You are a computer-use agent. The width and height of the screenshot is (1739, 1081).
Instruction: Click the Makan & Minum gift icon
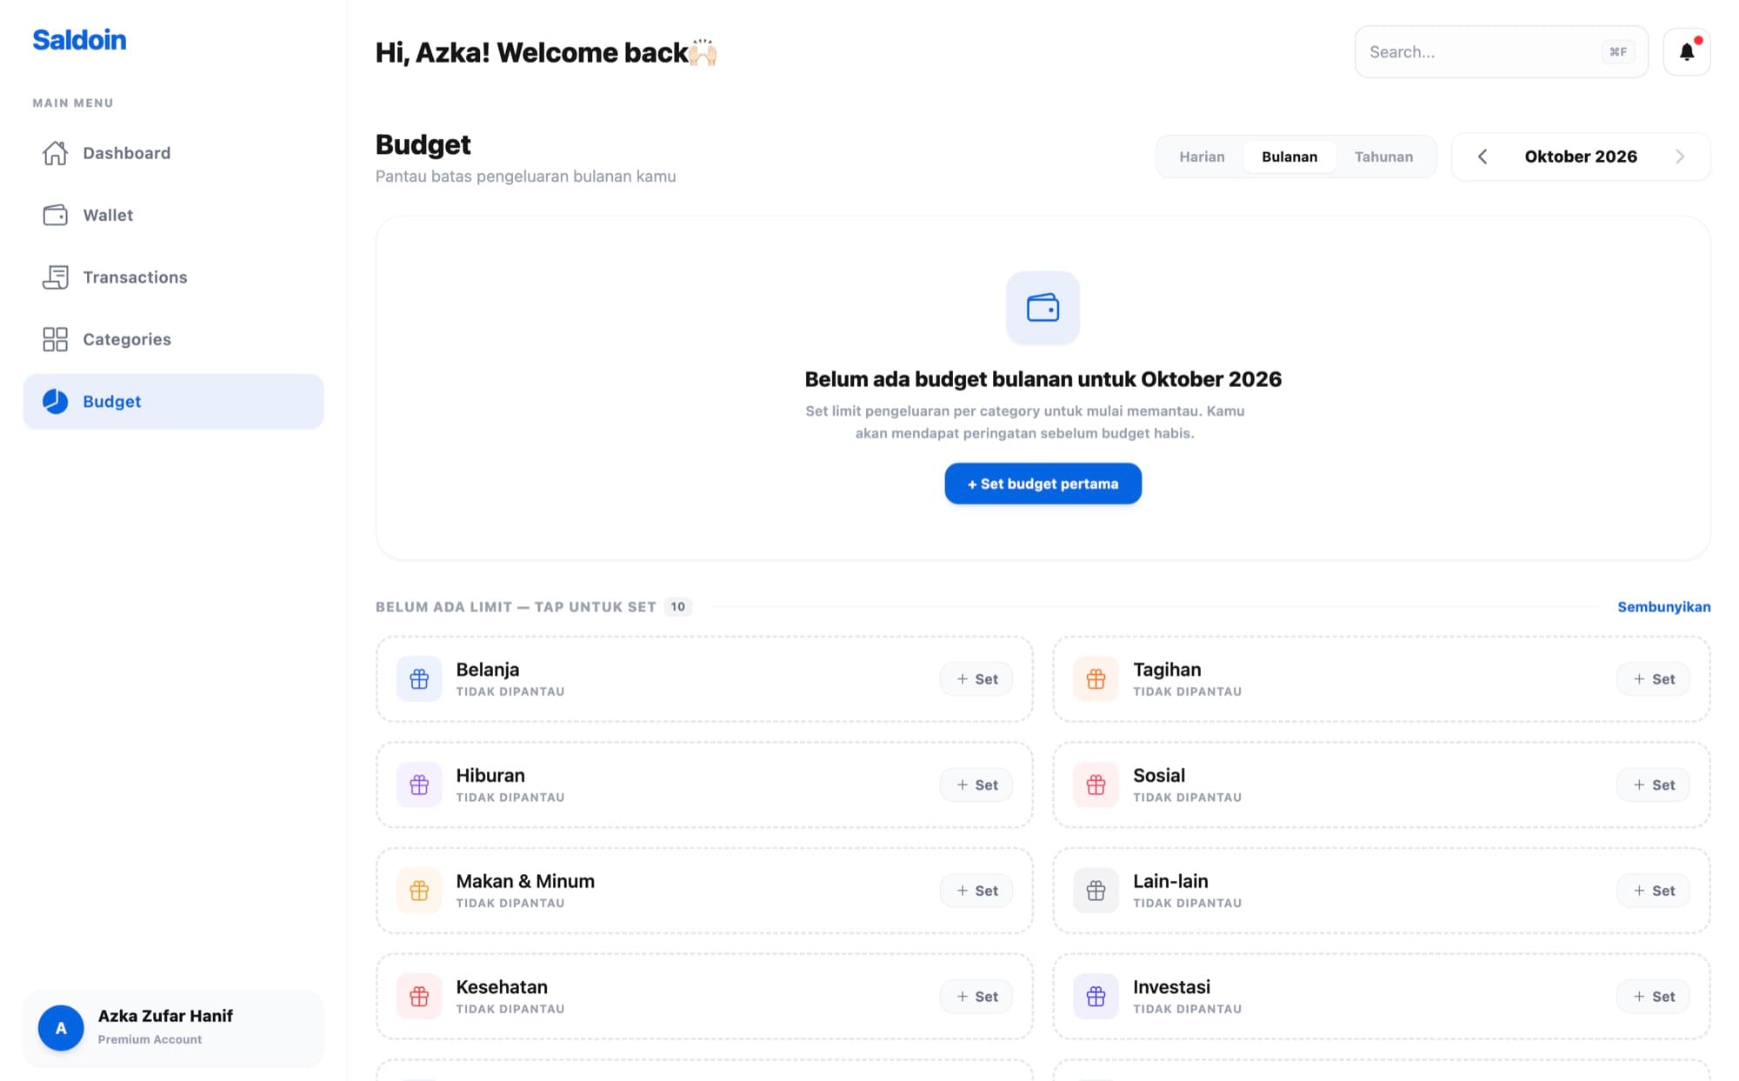point(419,891)
